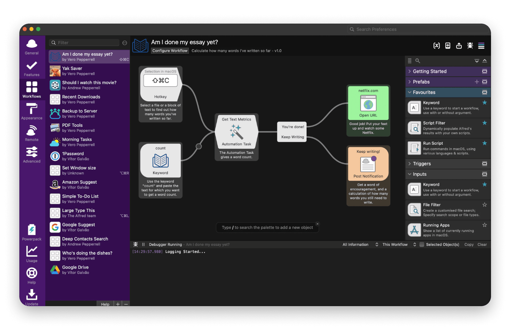Open the Powerpack preferences section
The height and width of the screenshot is (333, 511).
(x=32, y=232)
